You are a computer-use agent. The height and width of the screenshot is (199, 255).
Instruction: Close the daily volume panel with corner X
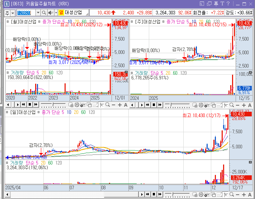click(250, 162)
